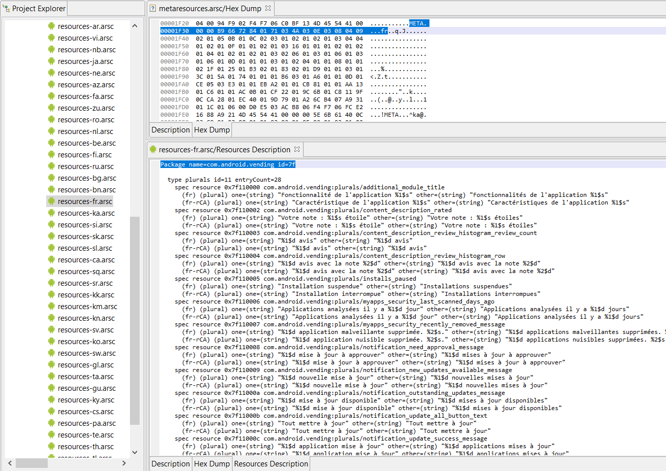This screenshot has height=471, width=666.
Task: Click the file icon on metaresources.arsc tab
Action: 153,9
